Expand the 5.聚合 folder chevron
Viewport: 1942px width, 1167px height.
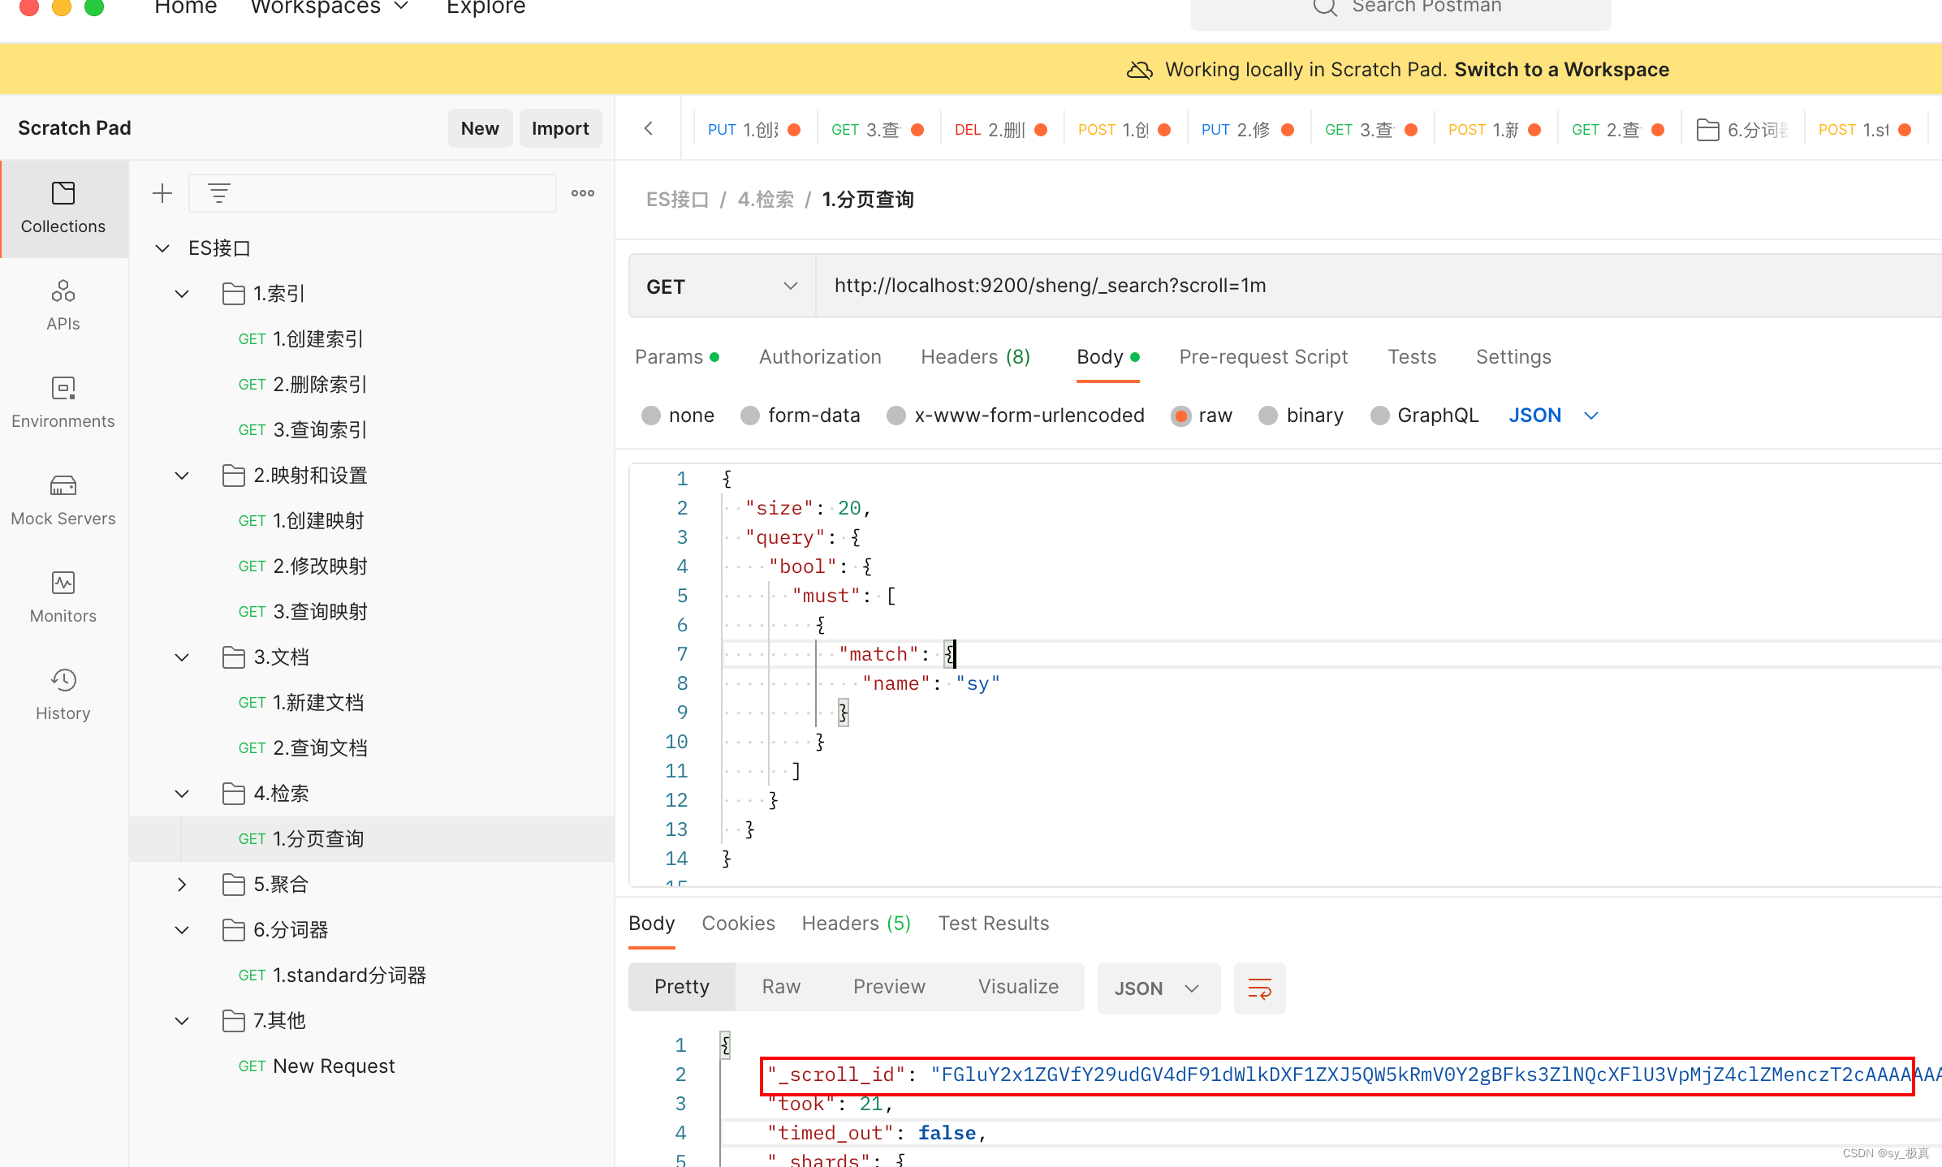click(x=182, y=885)
